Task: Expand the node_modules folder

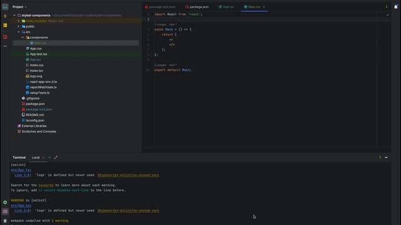Action: coord(18,21)
